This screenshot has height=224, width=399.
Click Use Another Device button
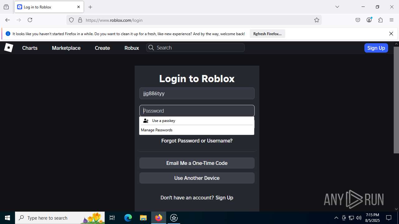tap(197, 178)
